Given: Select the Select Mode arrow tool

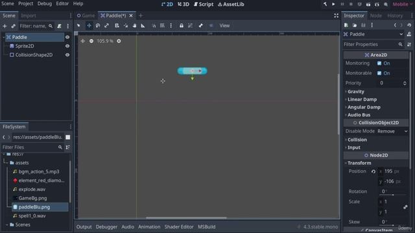Looking at the screenshot, I should click(x=78, y=26).
